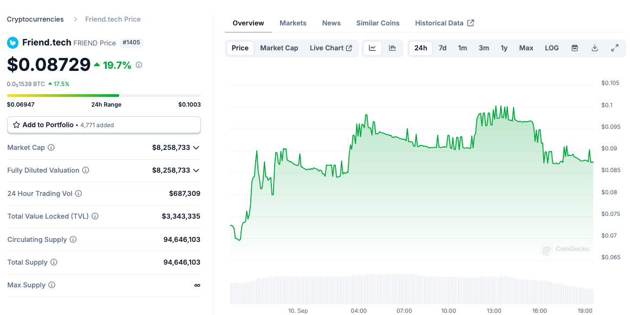
Task: Click the 0.0₅1539 BTC price
Action: pyautogui.click(x=25, y=84)
